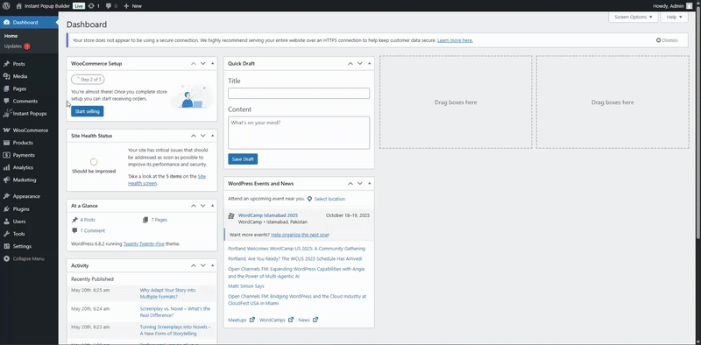
Task: Focus the What's on your mind content box
Action: [x=299, y=133]
